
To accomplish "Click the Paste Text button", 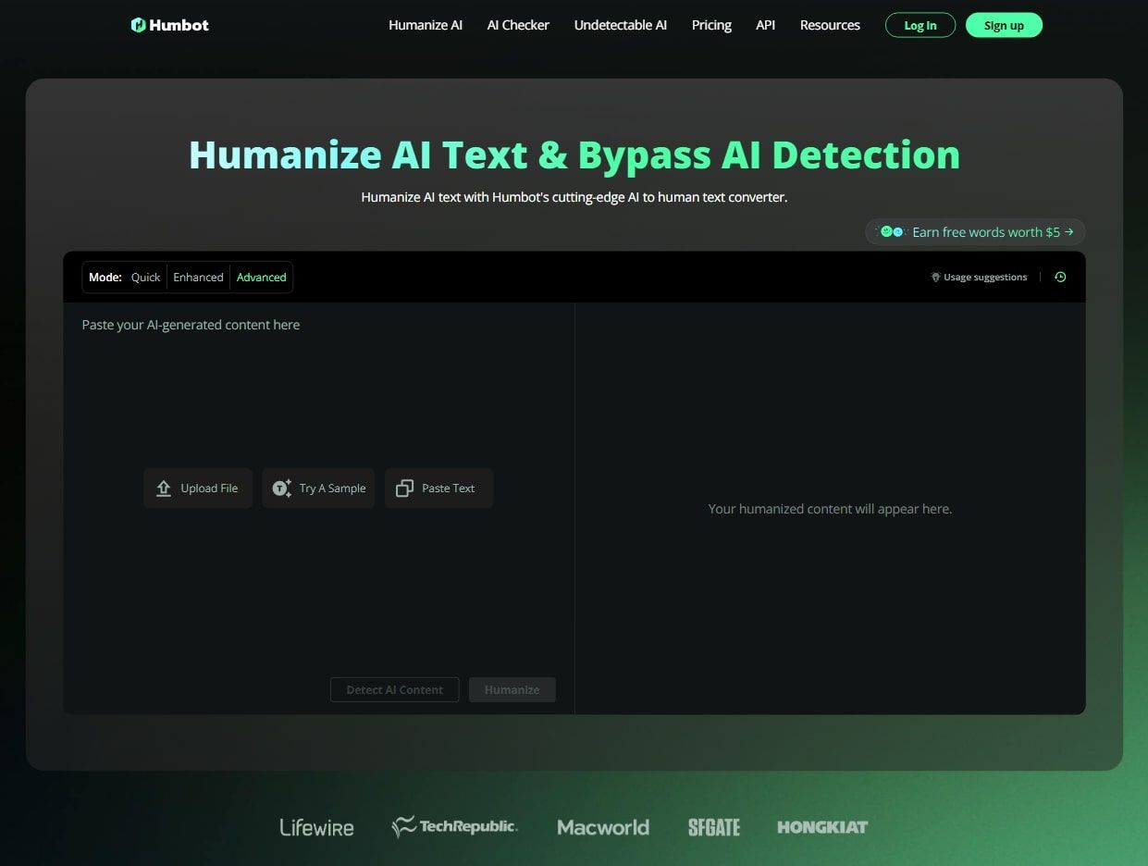I will [x=438, y=489].
